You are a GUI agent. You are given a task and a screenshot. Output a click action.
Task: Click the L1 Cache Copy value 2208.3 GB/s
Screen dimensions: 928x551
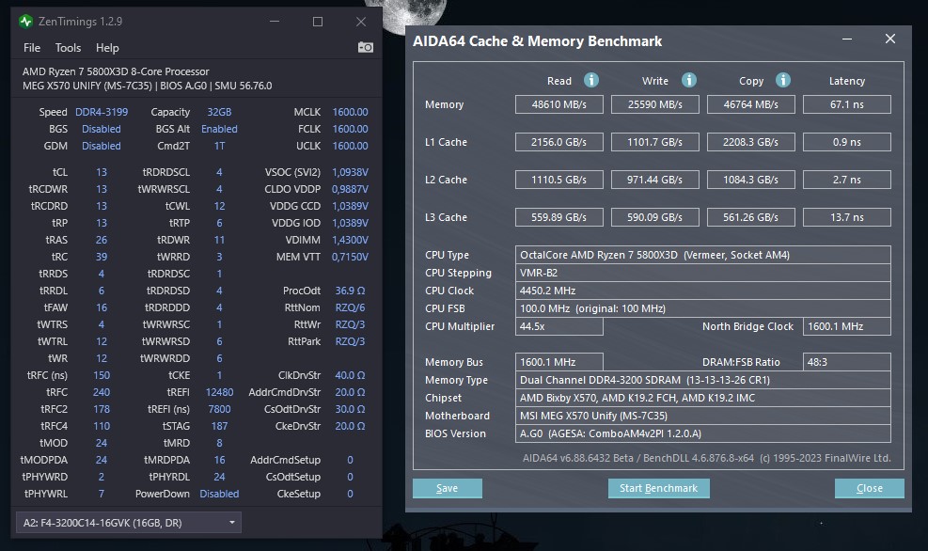coord(751,142)
